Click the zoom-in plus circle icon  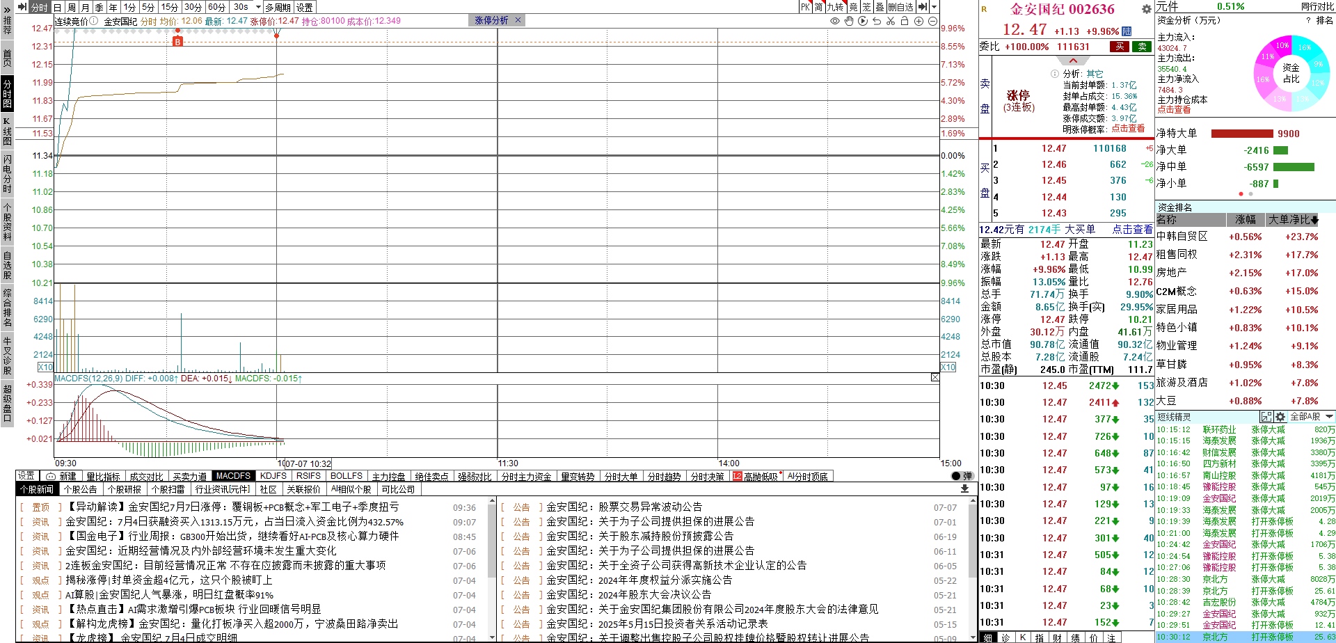click(918, 21)
